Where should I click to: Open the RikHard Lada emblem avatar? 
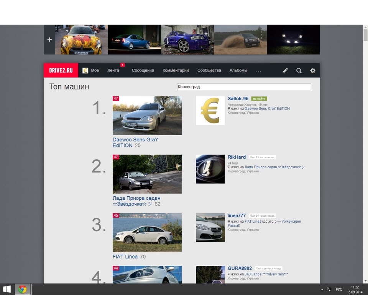210,169
